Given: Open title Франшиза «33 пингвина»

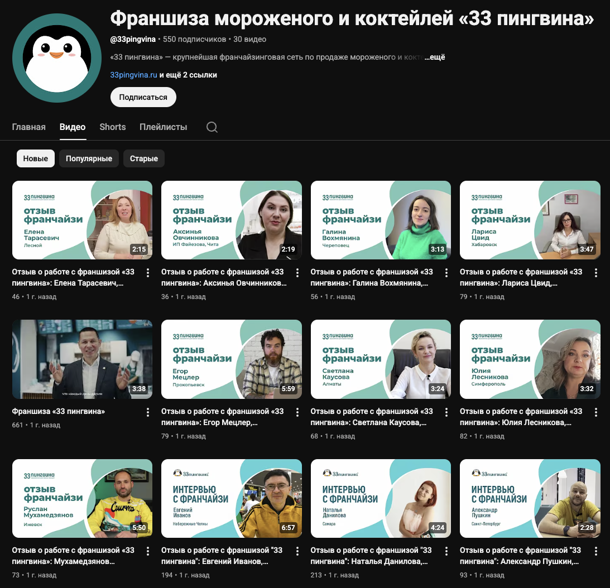Looking at the screenshot, I should pos(59,411).
